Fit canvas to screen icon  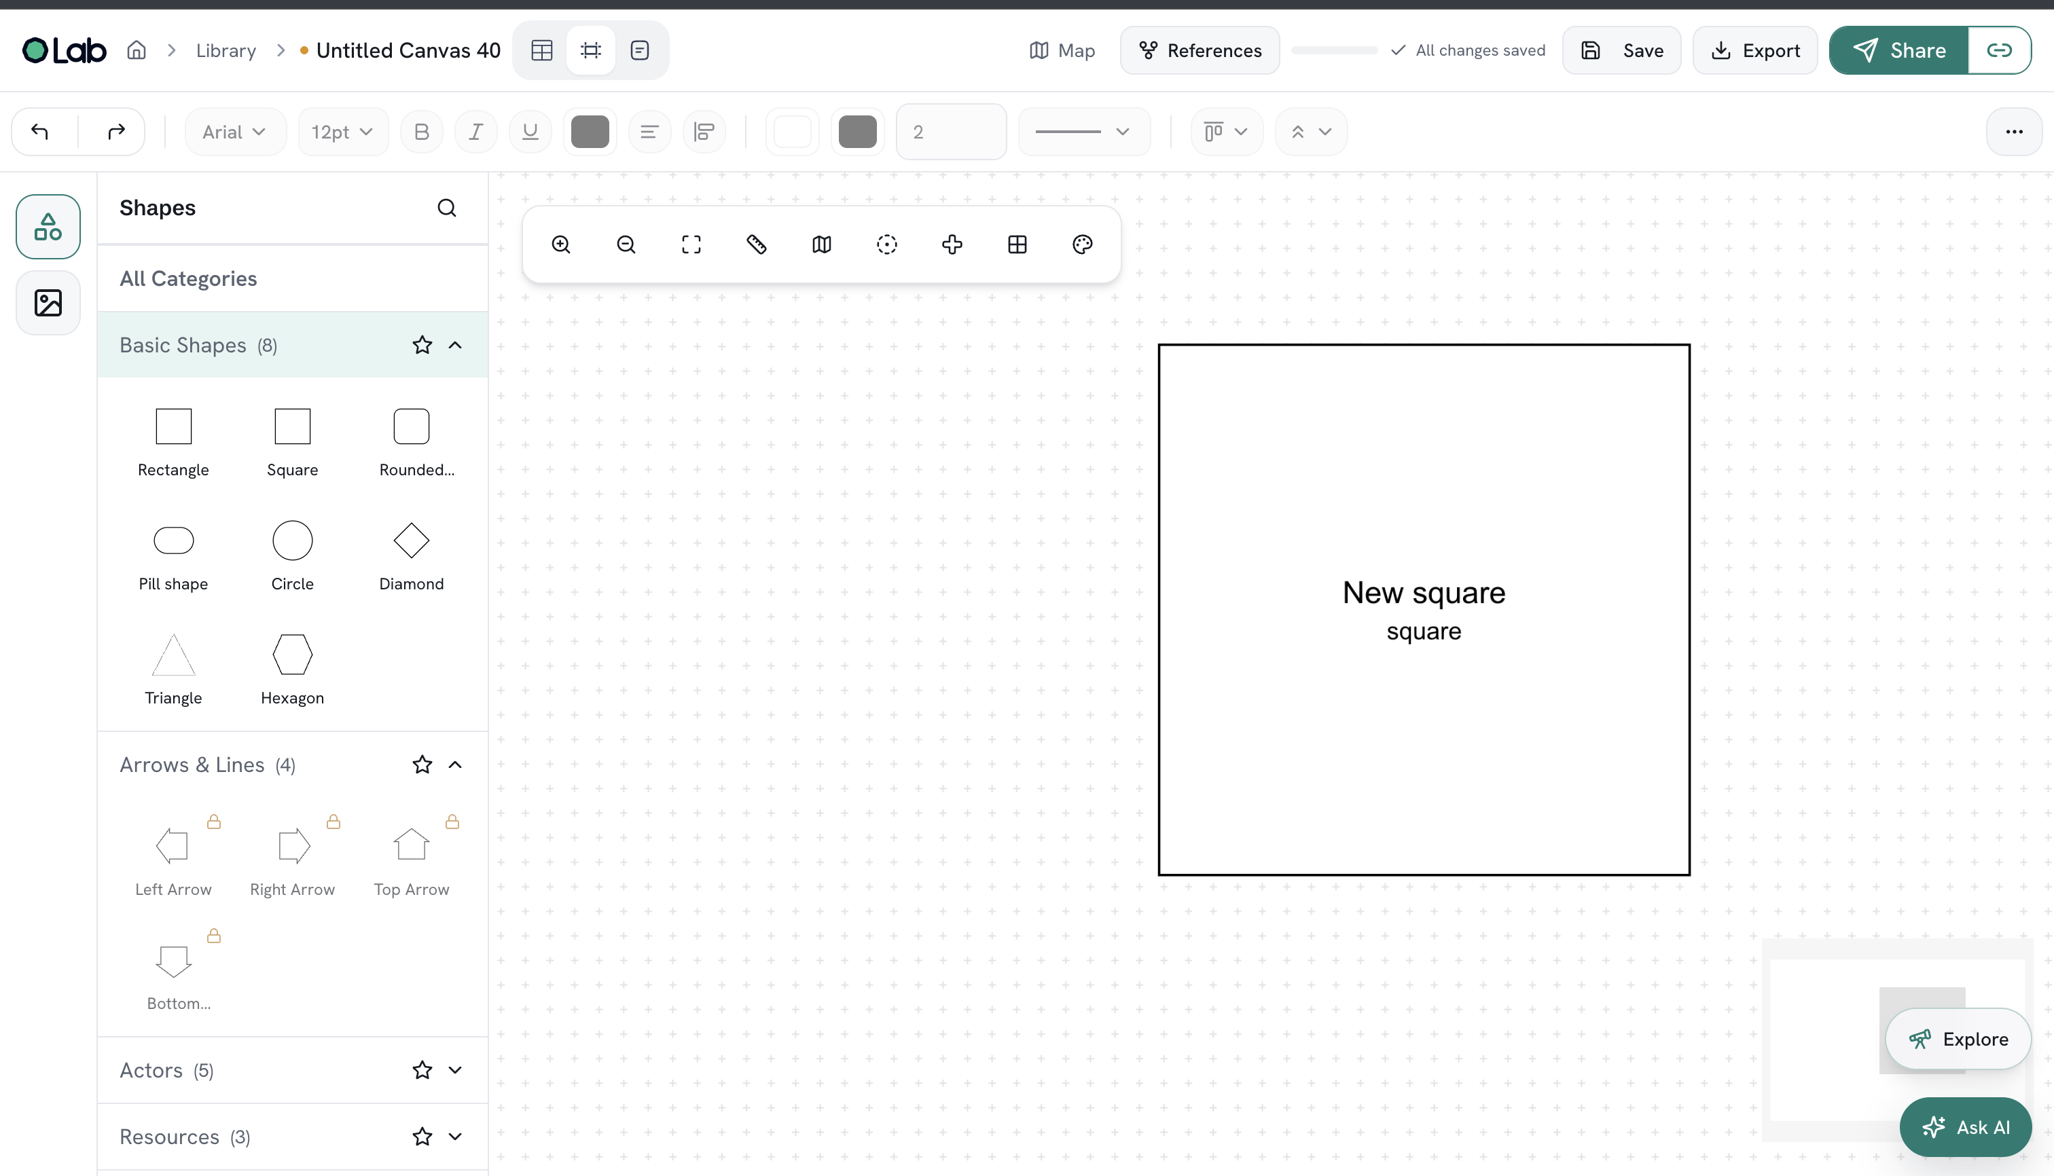coord(691,244)
